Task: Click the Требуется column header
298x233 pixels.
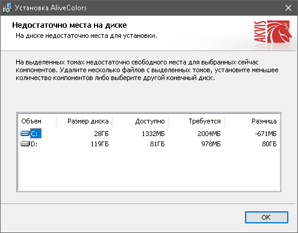Action: [196, 121]
